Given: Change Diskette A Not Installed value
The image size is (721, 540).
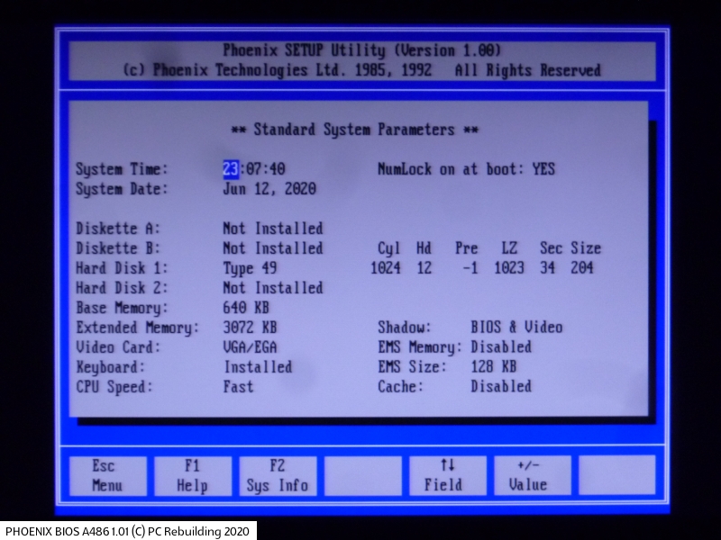Looking at the screenshot, I should pyautogui.click(x=272, y=229).
